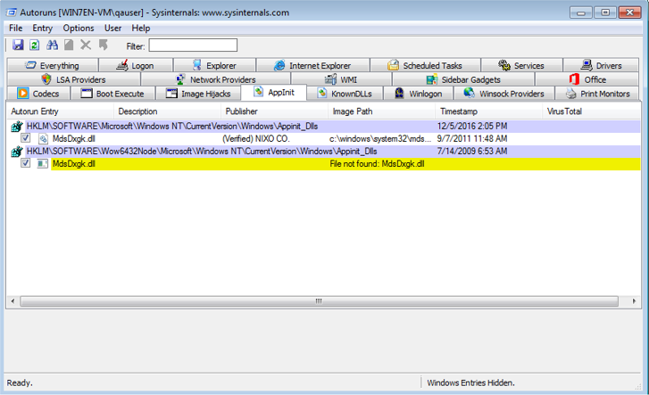The image size is (649, 395).
Task: Click the '12/5/2016 2:05 PM' timestamp
Action: pyautogui.click(x=472, y=126)
